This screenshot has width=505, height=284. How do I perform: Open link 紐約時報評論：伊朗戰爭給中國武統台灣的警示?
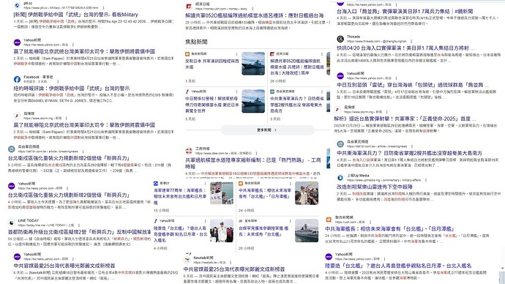click(72, 89)
